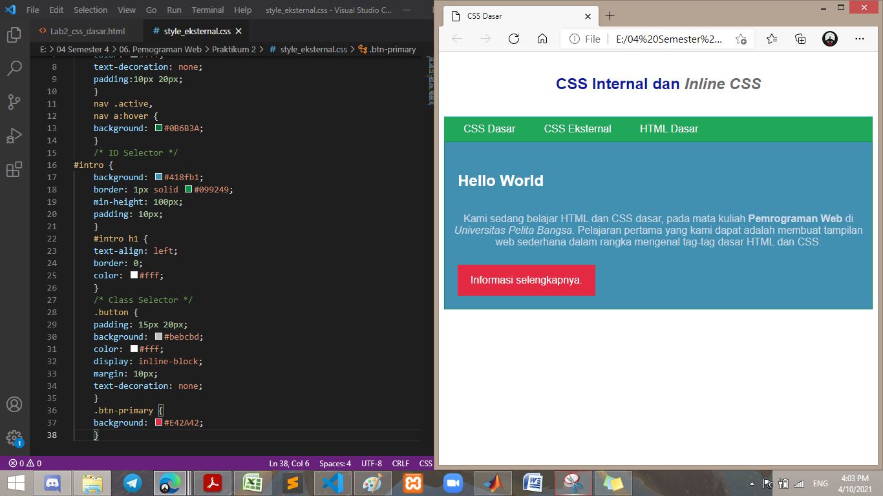Click the Informasi selengkapnya button
Screen dimensions: 883x496
tap(526, 280)
